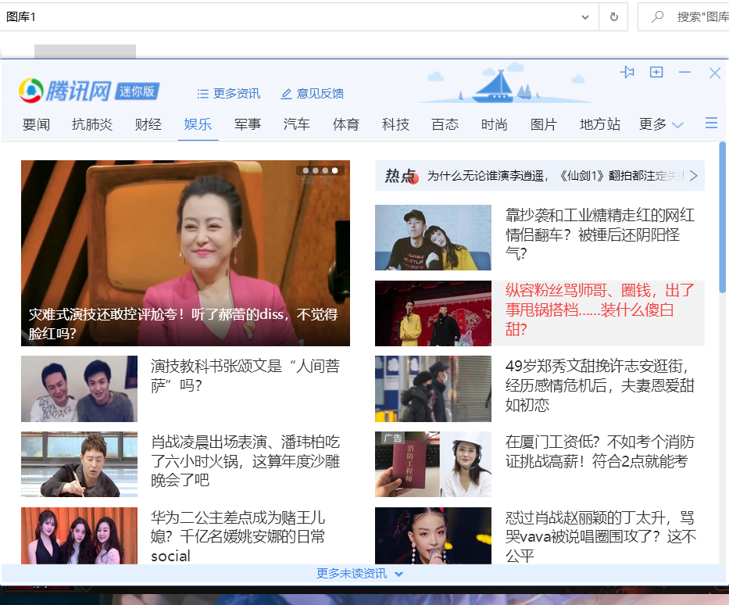Open the 体育 tab
Image resolution: width=729 pixels, height=605 pixels.
pos(346,124)
